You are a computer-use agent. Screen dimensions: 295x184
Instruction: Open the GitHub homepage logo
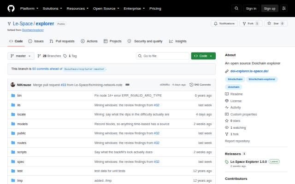pyautogui.click(x=11, y=8)
